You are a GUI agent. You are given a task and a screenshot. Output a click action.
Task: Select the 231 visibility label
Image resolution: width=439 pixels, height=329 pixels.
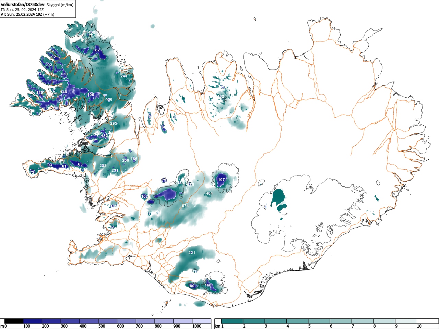[115, 170]
